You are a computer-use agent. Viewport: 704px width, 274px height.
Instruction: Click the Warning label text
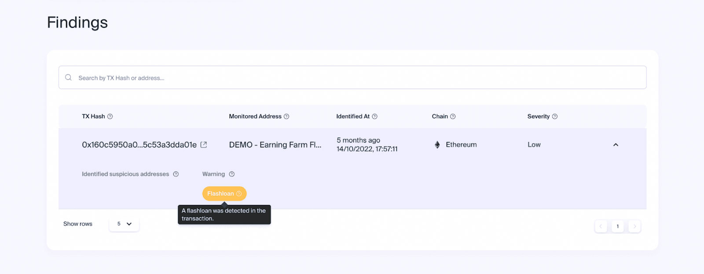pos(213,174)
